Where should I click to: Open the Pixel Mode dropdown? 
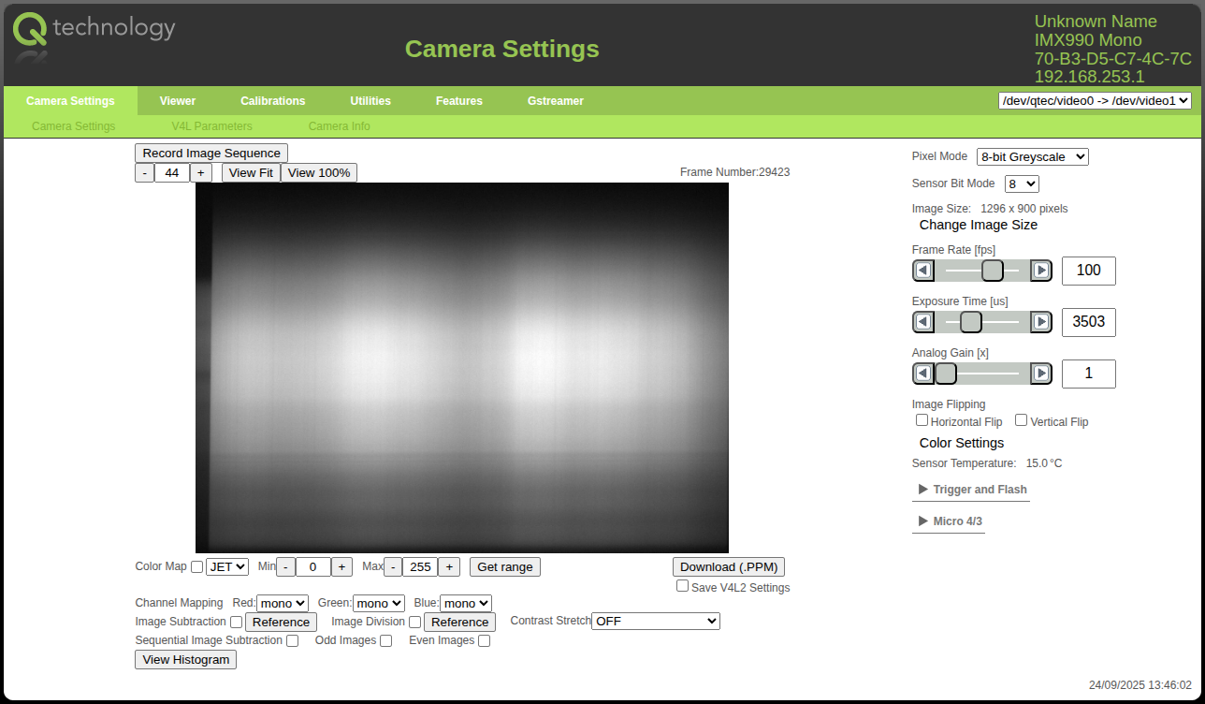coord(1032,157)
